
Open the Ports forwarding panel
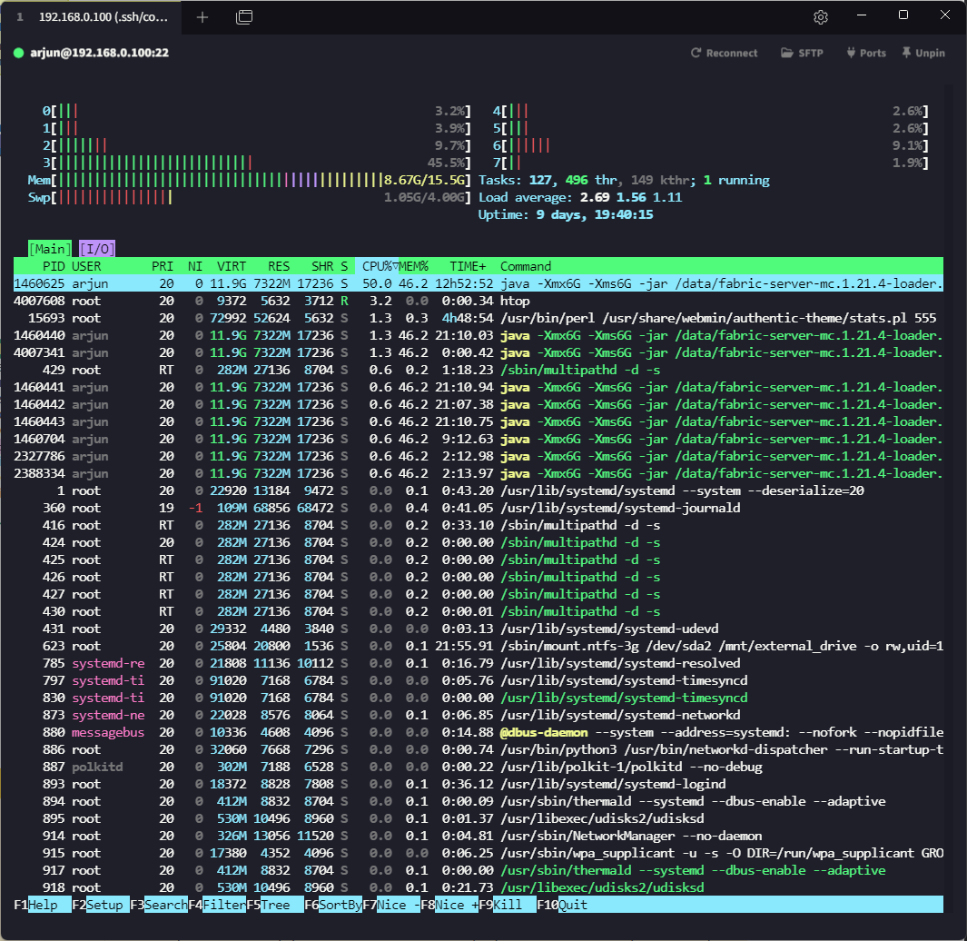(x=865, y=54)
